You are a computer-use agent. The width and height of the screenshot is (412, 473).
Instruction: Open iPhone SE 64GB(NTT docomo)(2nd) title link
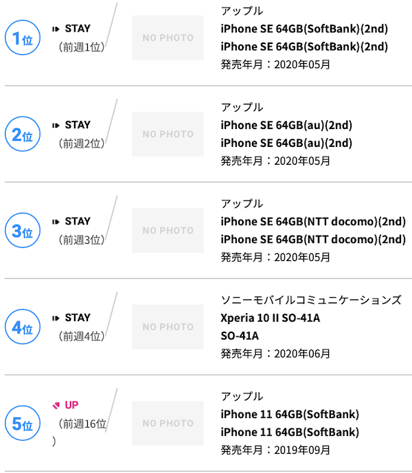coord(313,222)
